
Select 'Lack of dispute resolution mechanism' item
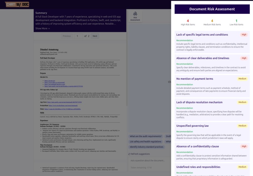tap(199, 102)
